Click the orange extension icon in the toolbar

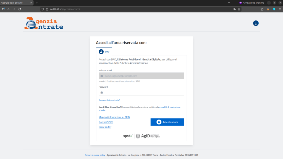[x=268, y=9]
